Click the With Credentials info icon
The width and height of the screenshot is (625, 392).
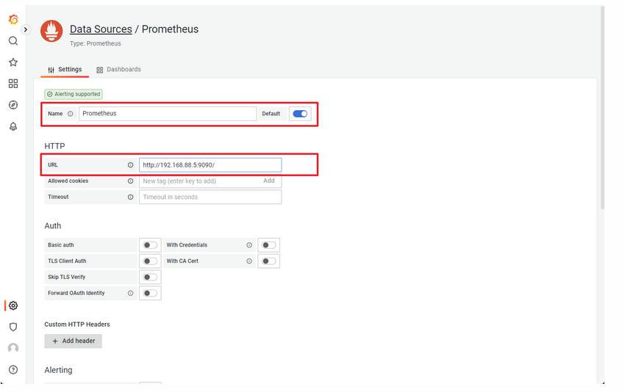coord(249,245)
